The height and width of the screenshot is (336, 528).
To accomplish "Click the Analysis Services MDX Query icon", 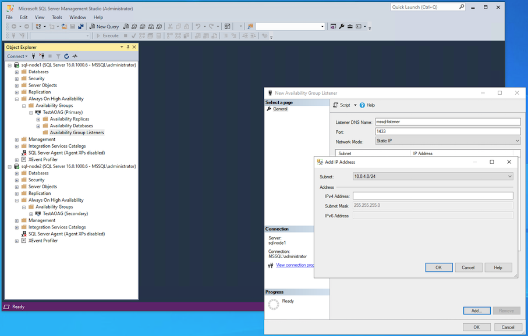I will (x=134, y=27).
